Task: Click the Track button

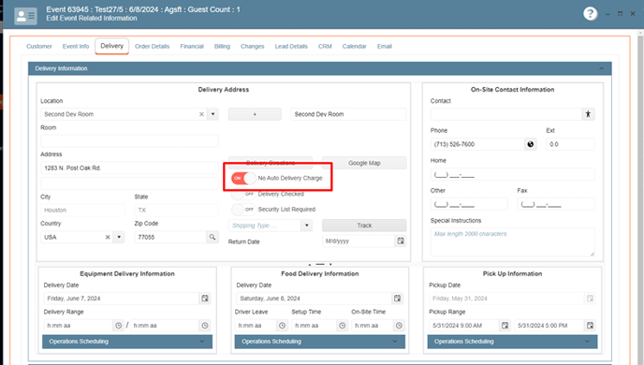Action: (364, 226)
